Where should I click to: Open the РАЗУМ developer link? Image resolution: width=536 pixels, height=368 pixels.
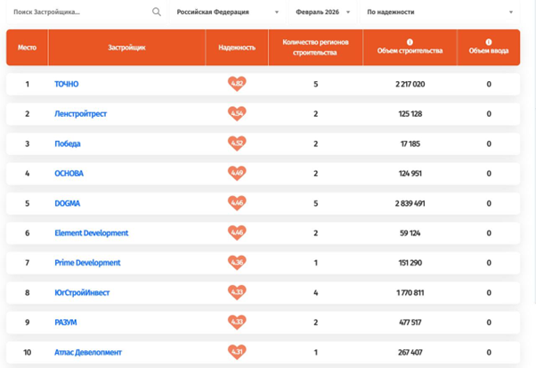tap(67, 323)
